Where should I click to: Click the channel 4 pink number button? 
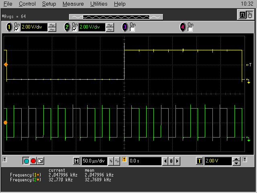coord(183,27)
